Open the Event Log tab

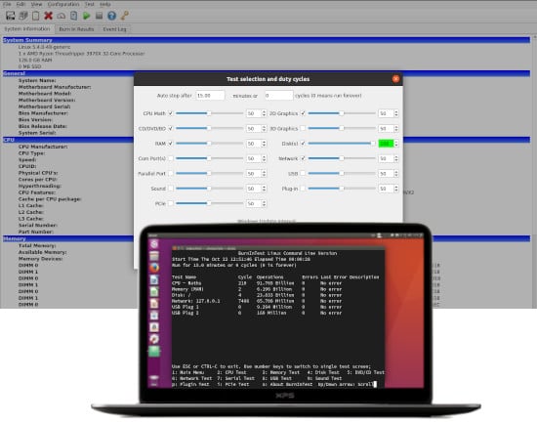click(x=115, y=29)
